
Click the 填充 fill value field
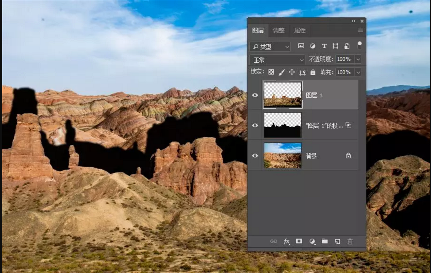point(344,72)
